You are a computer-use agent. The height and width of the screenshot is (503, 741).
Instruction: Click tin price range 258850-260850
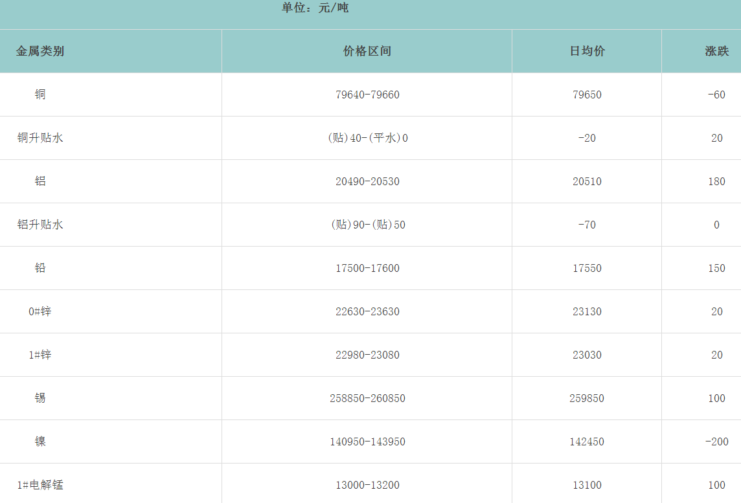367,398
